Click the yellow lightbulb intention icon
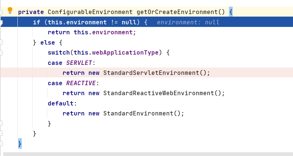The height and width of the screenshot is (156, 293). 10,10
